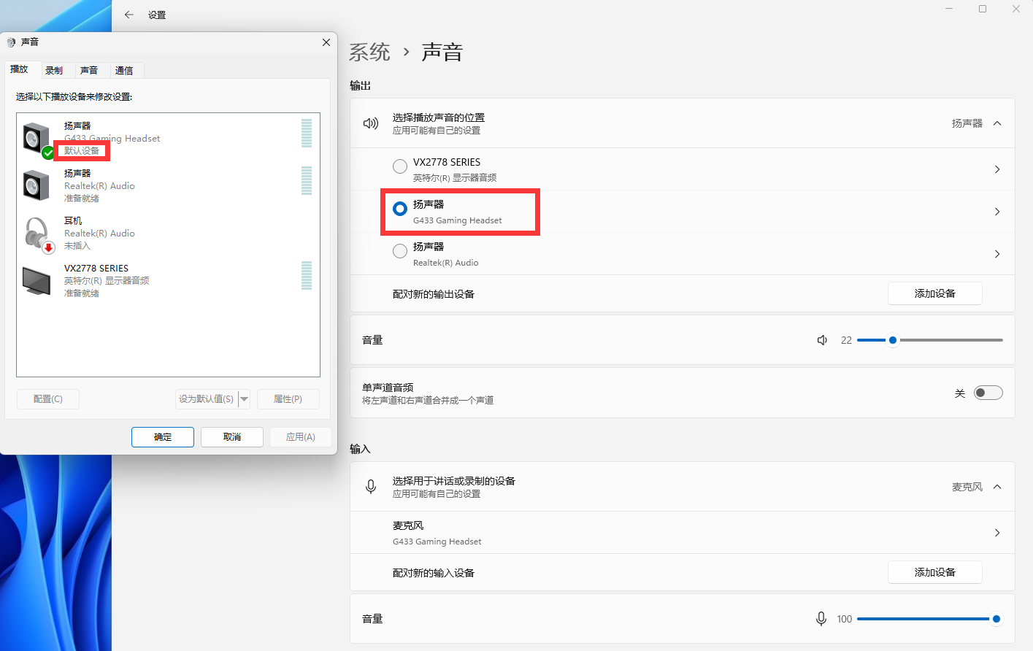Mute the microphone via input volume icon
This screenshot has width=1033, height=651.
(821, 619)
